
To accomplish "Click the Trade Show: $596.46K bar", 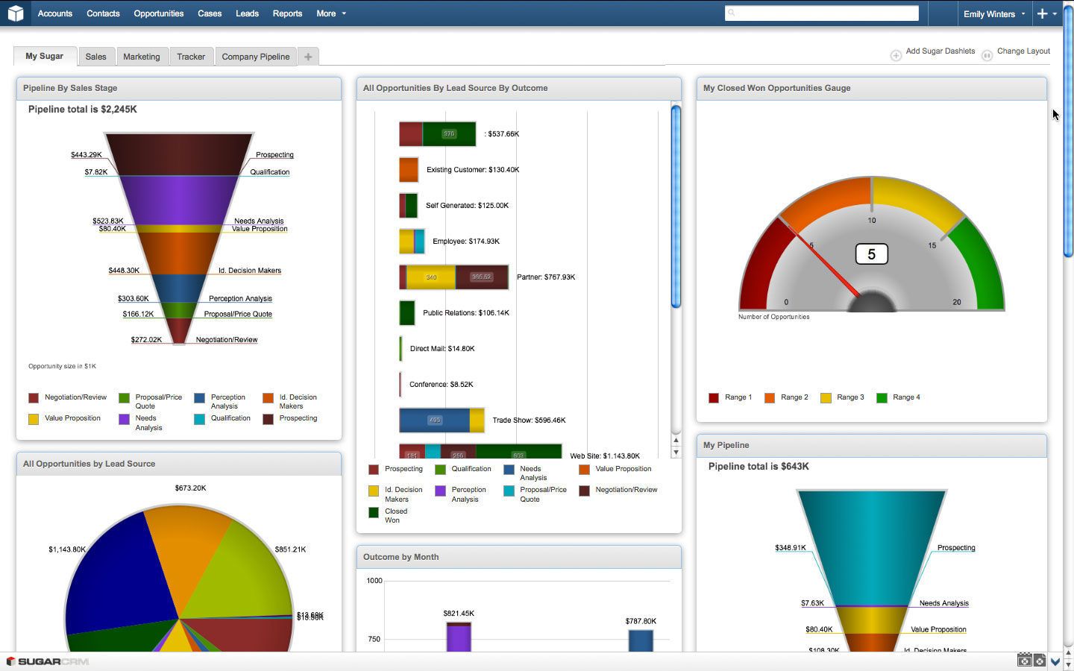I will click(x=442, y=420).
